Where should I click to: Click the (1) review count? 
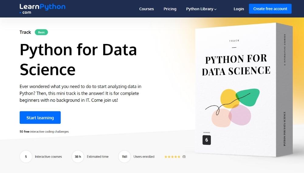pos(184,157)
